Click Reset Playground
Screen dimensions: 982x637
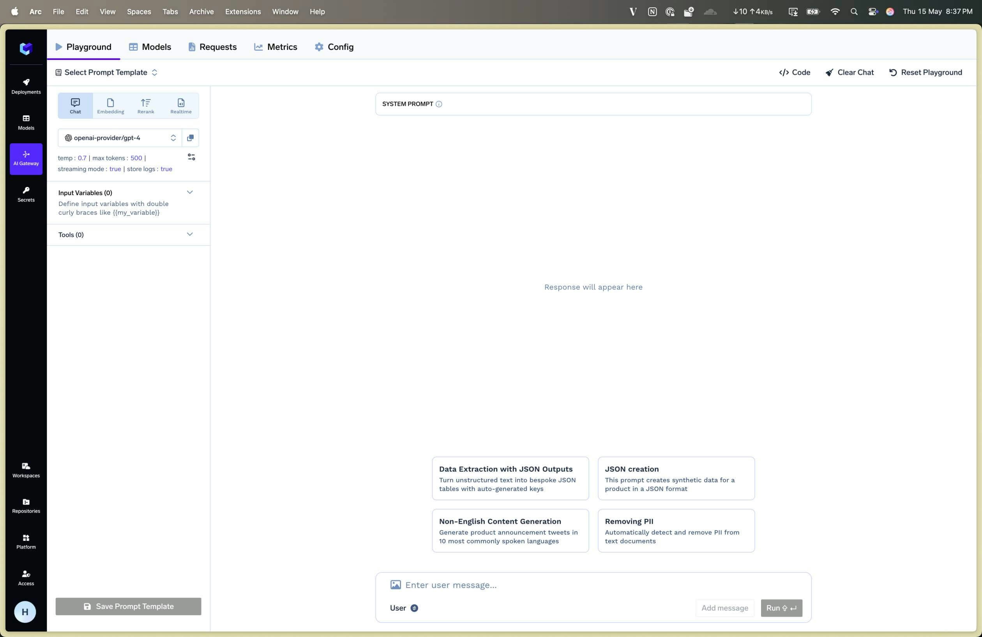(x=925, y=72)
